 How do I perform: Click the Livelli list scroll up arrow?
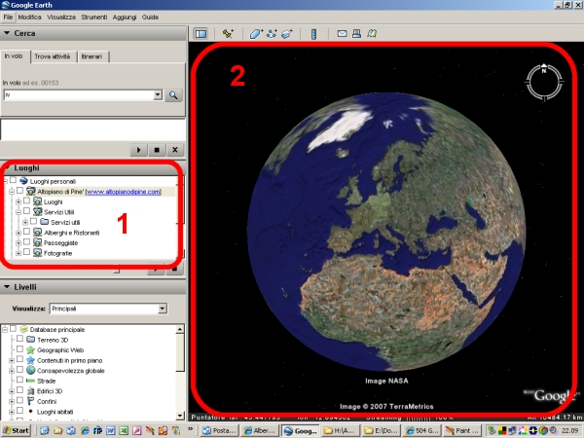point(180,329)
